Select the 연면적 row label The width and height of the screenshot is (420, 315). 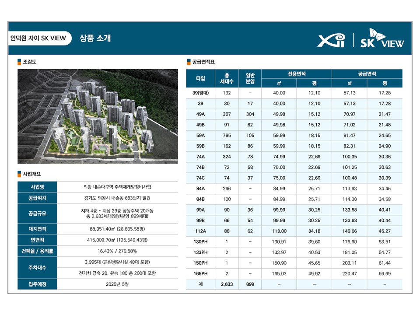[37, 240]
